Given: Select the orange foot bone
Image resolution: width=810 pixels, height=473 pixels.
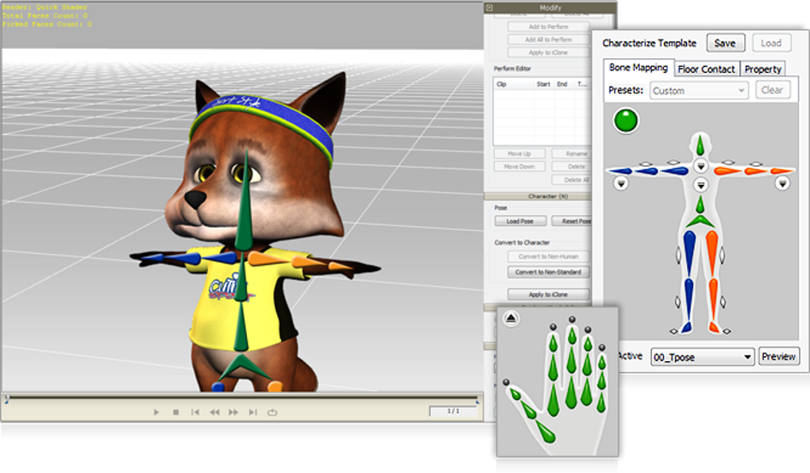Looking at the screenshot, I should tap(715, 328).
